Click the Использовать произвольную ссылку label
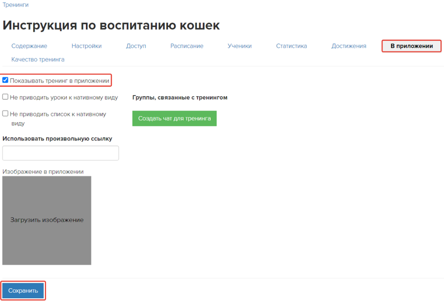This screenshot has height=301, width=444. (x=57, y=139)
